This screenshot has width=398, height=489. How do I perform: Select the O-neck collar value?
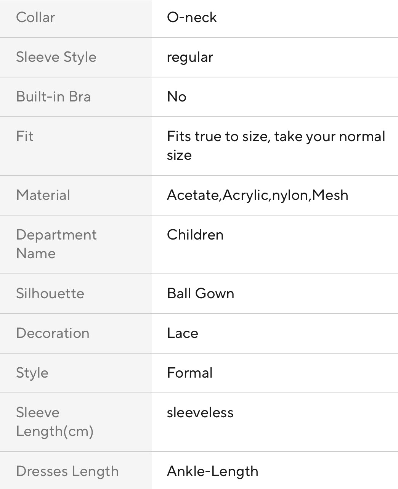192,18
